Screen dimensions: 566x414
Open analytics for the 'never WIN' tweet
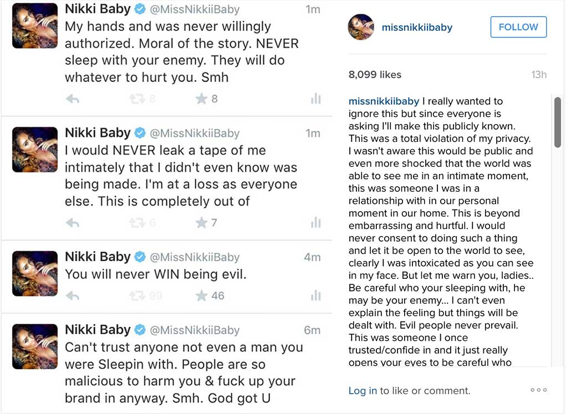pyautogui.click(x=316, y=296)
